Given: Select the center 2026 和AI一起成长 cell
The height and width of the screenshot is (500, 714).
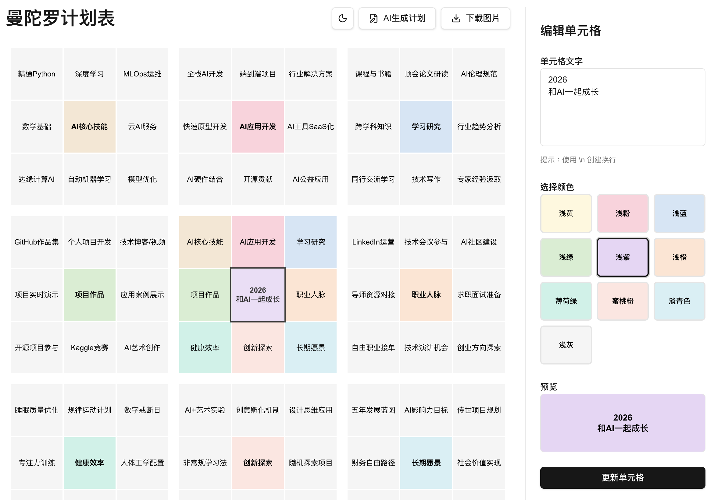Looking at the screenshot, I should tap(258, 295).
